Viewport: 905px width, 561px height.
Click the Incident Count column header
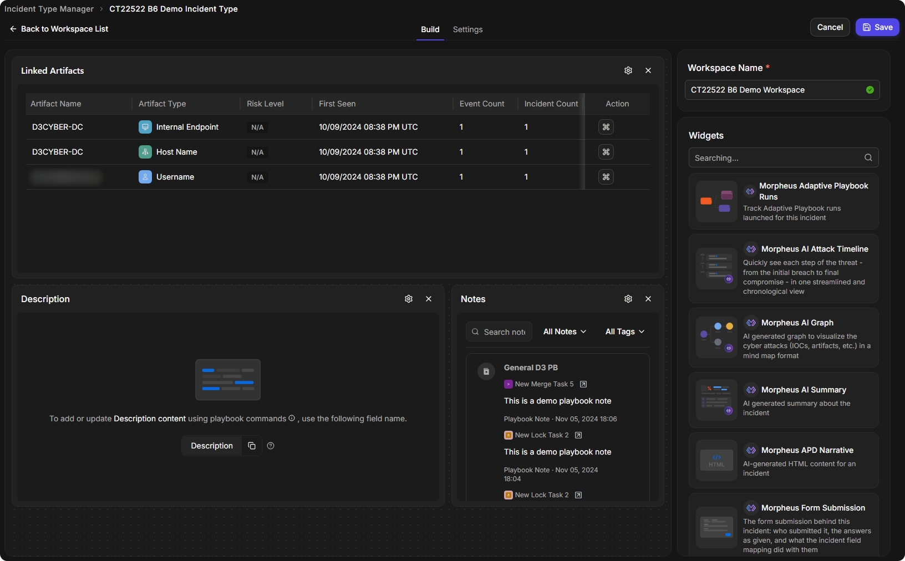click(551, 104)
